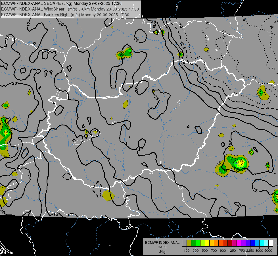Click the CAPE label in the legend

tap(162, 247)
